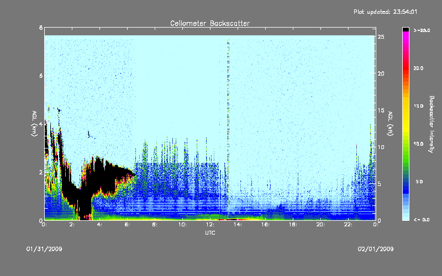This screenshot has height=276, width=442.
Task: Click the 02/01/2009 end date label
Action: click(376, 249)
